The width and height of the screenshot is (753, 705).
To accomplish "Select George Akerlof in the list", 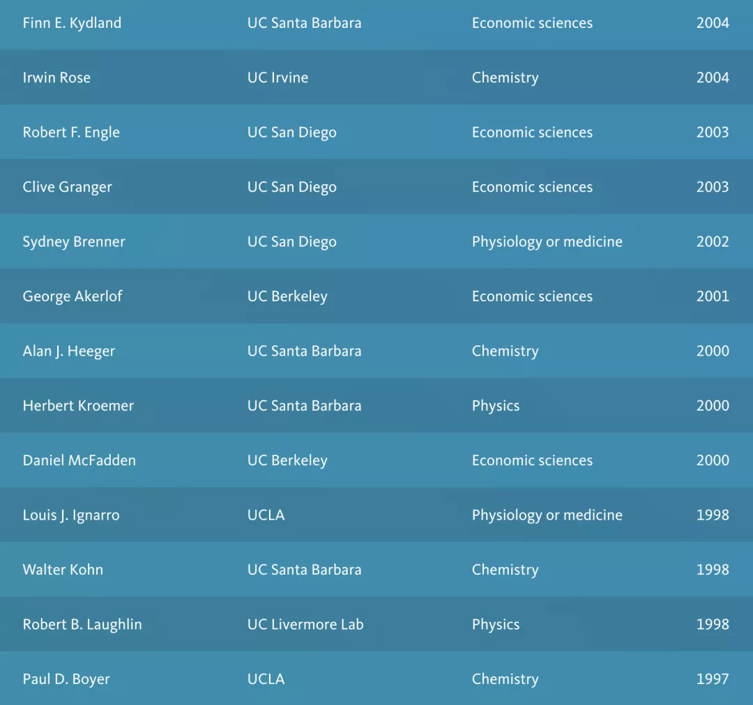I will pyautogui.click(x=73, y=296).
